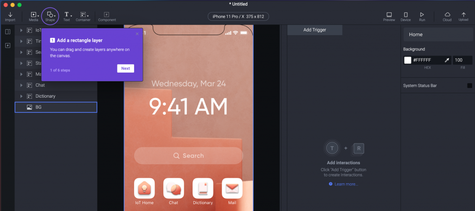Click the Mail app icon on canvas
Image resolution: width=475 pixels, height=211 pixels.
[232, 188]
